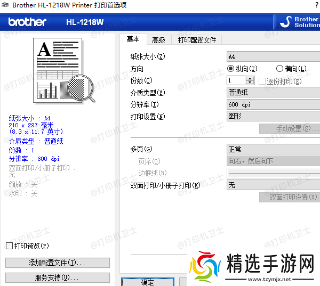Switch to the 高级 tab
This screenshot has width=320, height=286.
tap(158, 40)
